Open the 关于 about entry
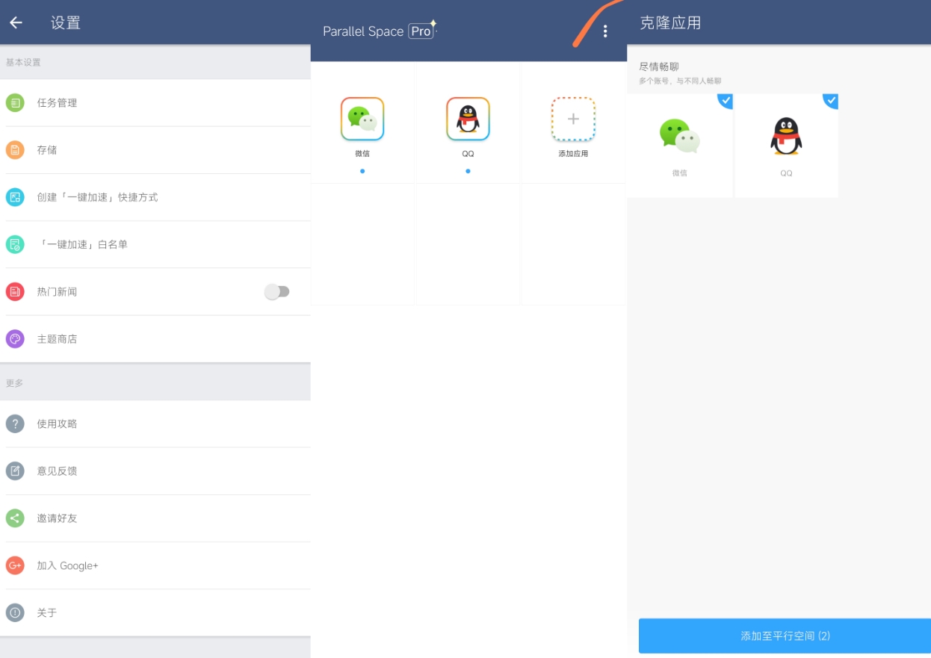Screen dimensions: 931x658 click(x=47, y=613)
